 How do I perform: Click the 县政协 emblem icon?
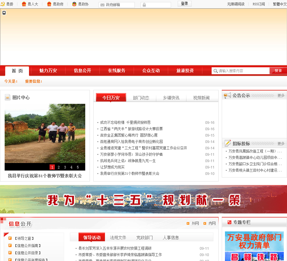point(74,4)
